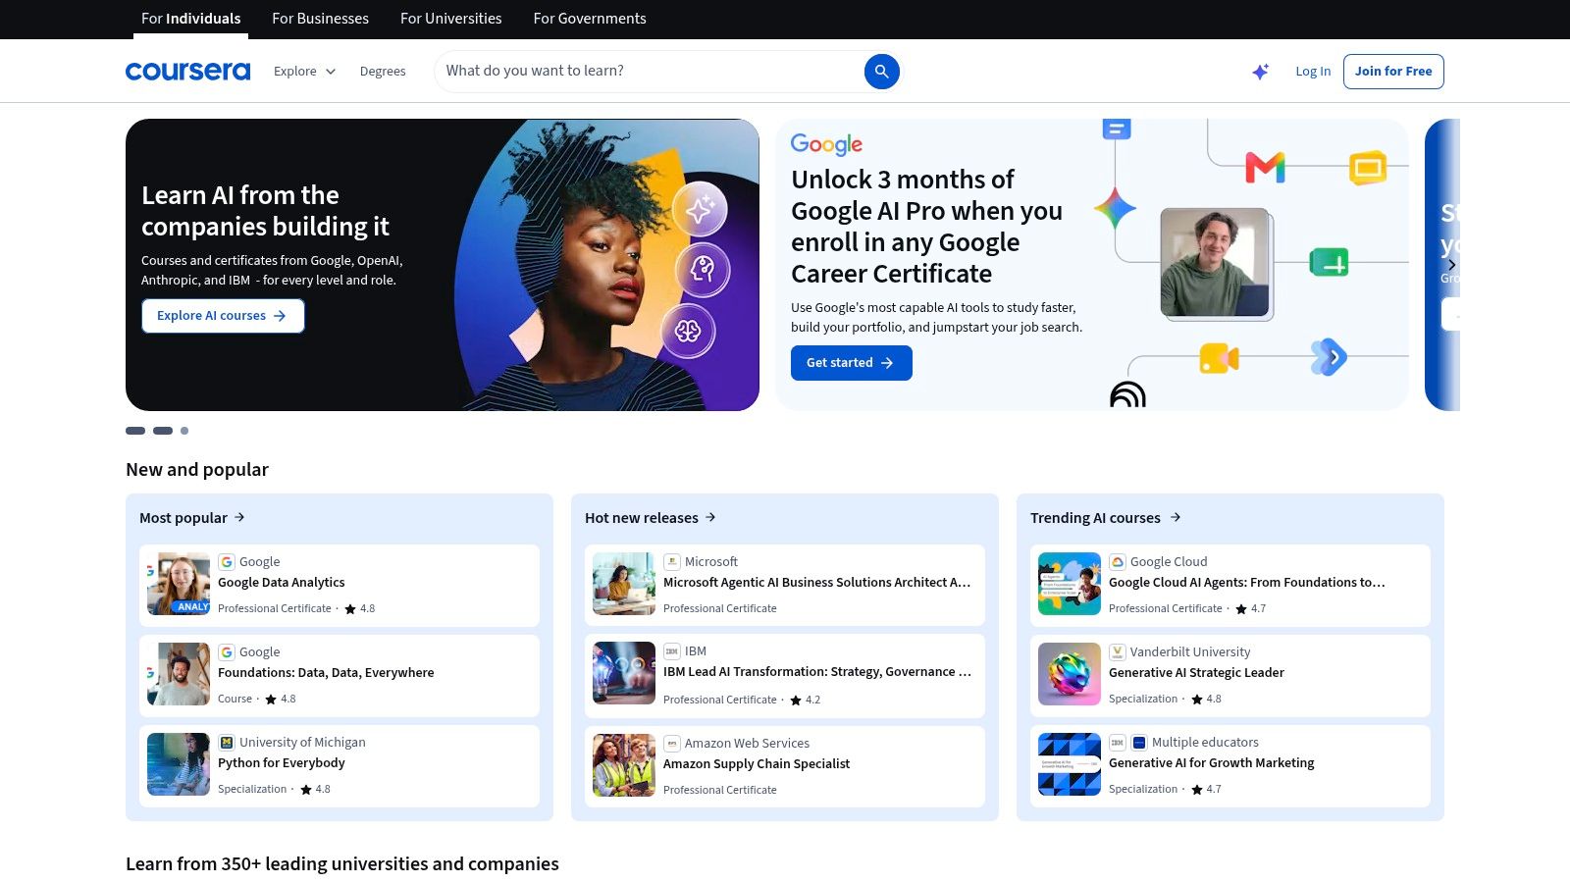Open Google Cloud AI Agents course title
This screenshot has height=883, width=1570.
tap(1247, 583)
